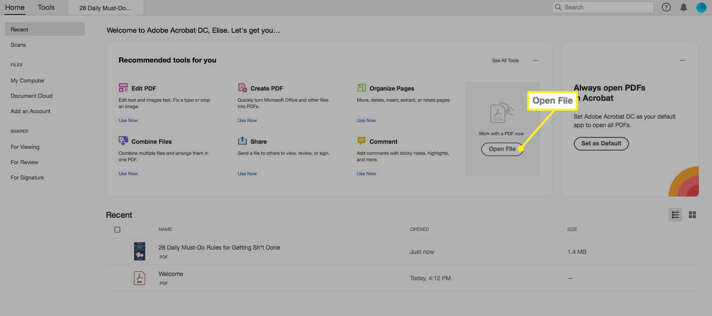Open My Computer files
The width and height of the screenshot is (712, 316).
(x=28, y=80)
